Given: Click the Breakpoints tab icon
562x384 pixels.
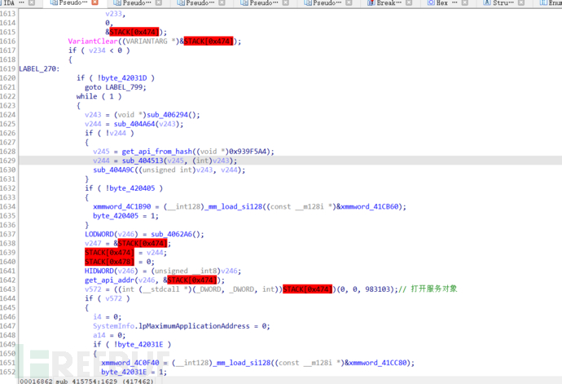Looking at the screenshot, I should [371, 3].
